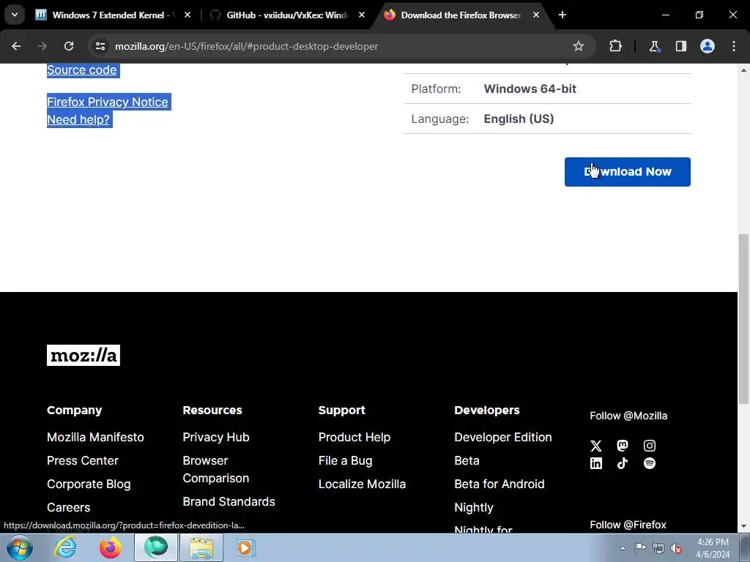Close the GitHub VxKex tab

click(x=362, y=15)
